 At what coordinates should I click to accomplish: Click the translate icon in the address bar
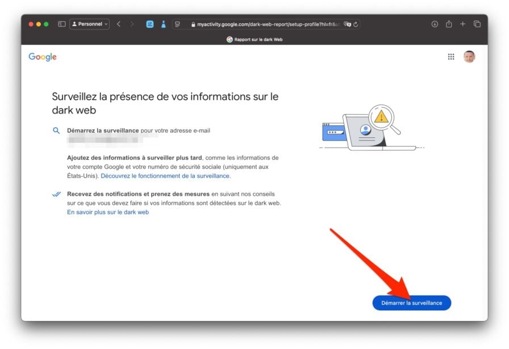347,24
